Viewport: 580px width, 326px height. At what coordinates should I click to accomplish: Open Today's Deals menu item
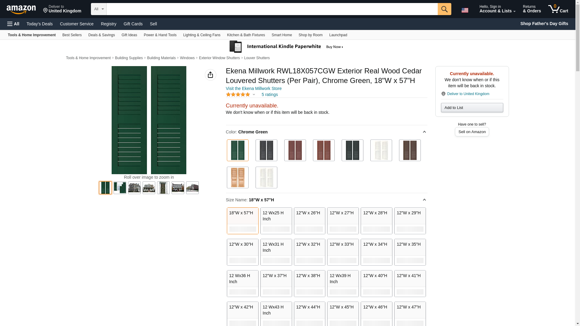(x=40, y=24)
